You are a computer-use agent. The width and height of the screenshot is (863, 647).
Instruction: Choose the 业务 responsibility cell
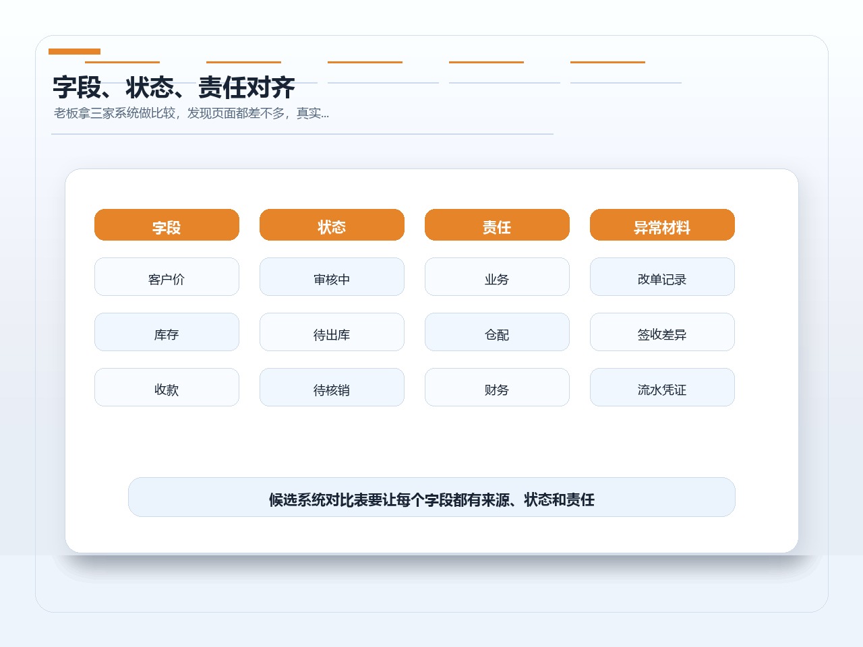[497, 276]
